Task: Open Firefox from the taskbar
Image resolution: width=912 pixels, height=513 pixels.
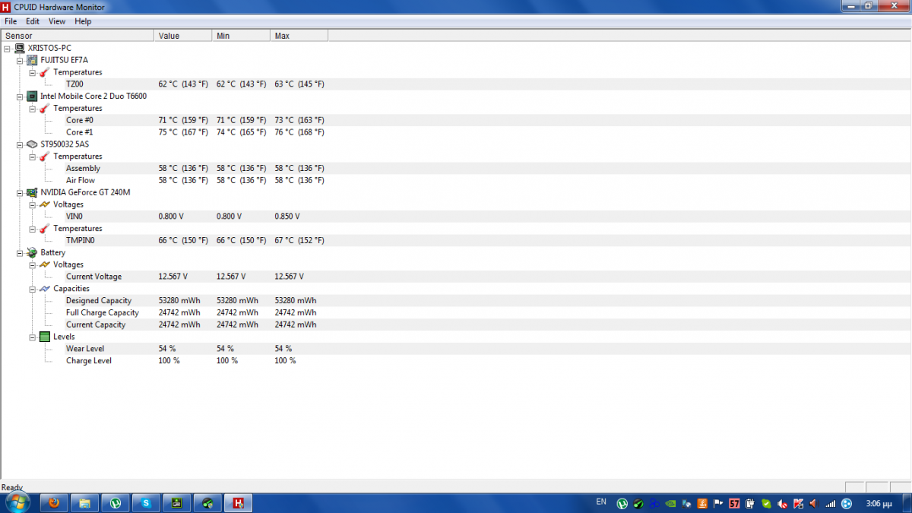Action: pyautogui.click(x=53, y=502)
